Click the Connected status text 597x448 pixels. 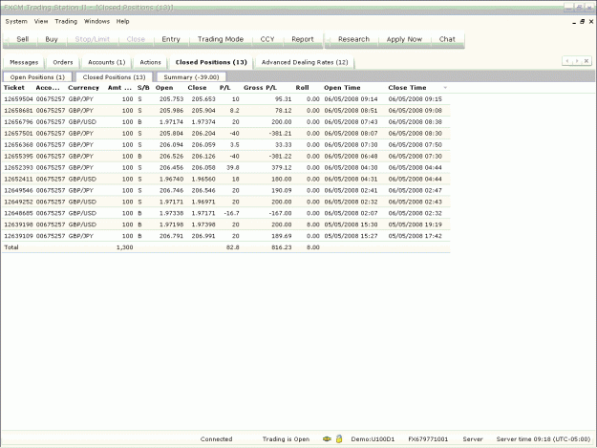pos(216,439)
